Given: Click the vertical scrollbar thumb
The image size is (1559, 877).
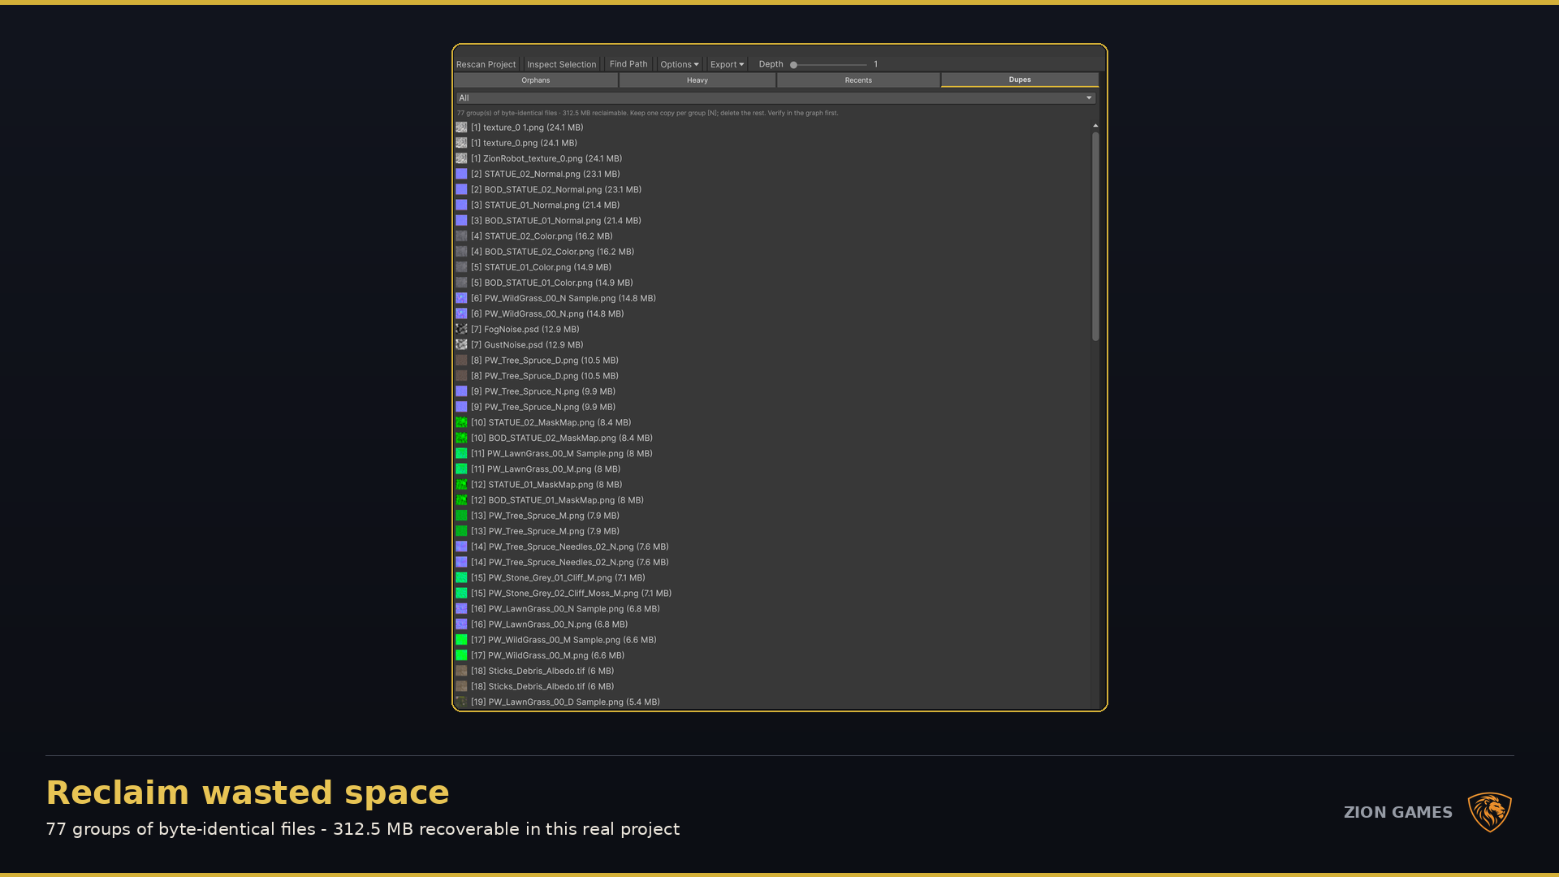Looking at the screenshot, I should click(1095, 235).
